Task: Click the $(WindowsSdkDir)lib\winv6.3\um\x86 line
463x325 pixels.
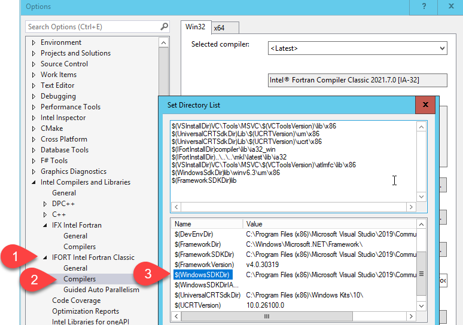Action: coord(226,173)
